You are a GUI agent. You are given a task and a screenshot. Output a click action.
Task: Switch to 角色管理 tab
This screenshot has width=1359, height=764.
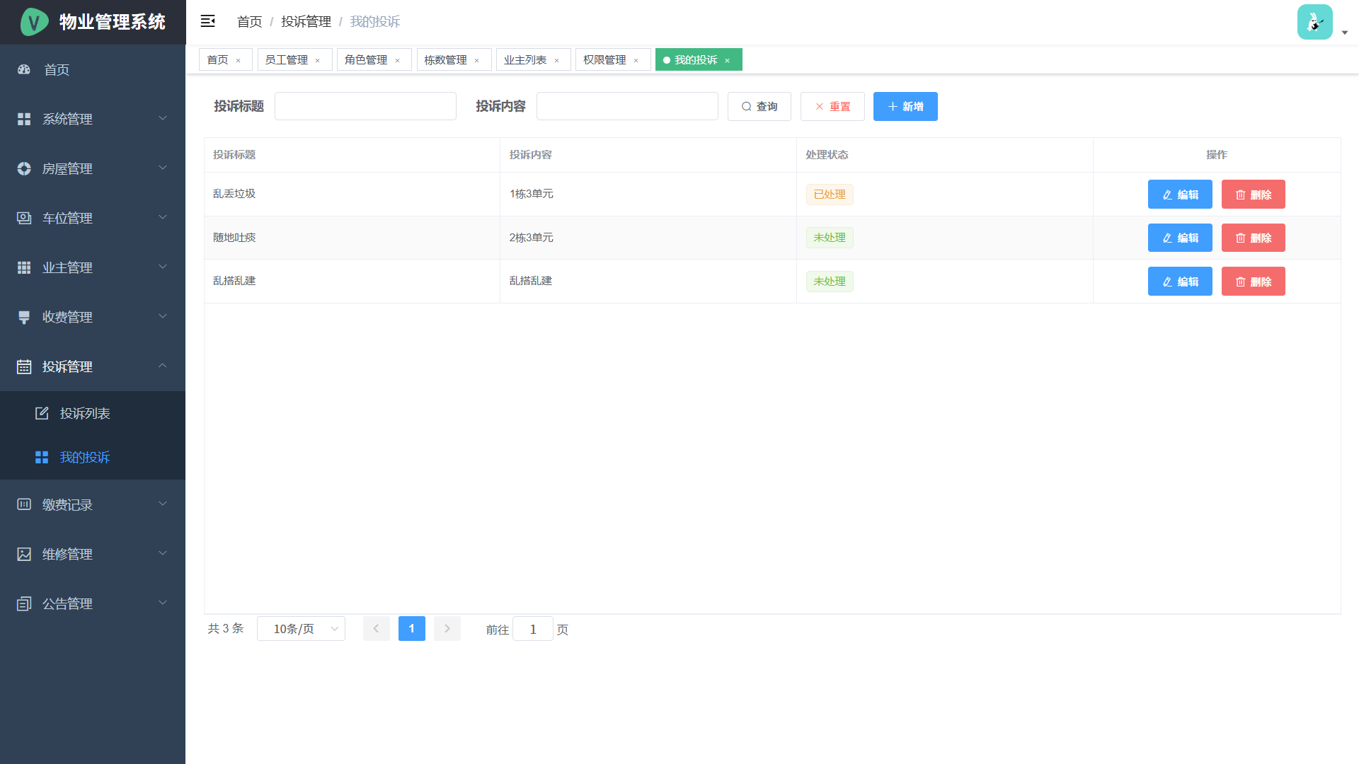pos(365,60)
